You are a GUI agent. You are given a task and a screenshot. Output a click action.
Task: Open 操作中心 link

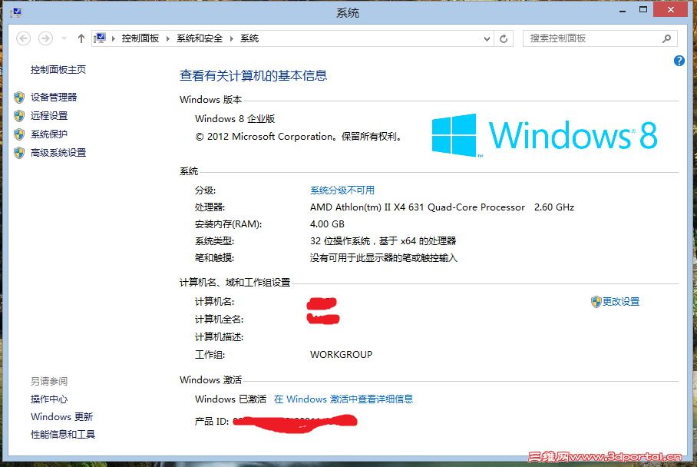[x=49, y=399]
